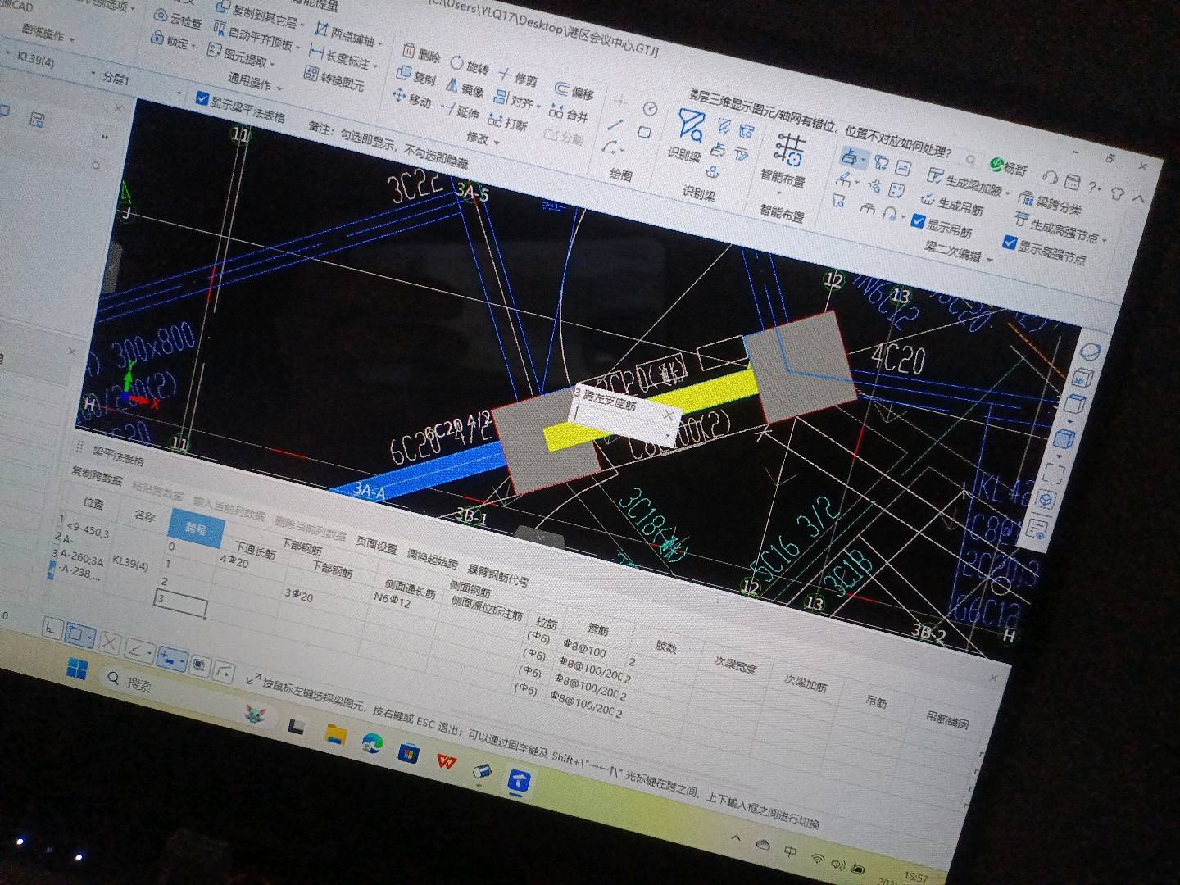Image resolution: width=1180 pixels, height=885 pixels.
Task: Uncheck the 显示梁平法表格 checkbox
Action: (x=202, y=99)
